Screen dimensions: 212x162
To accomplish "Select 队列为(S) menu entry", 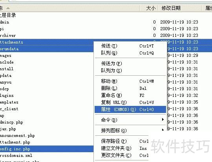I will coord(130,71).
